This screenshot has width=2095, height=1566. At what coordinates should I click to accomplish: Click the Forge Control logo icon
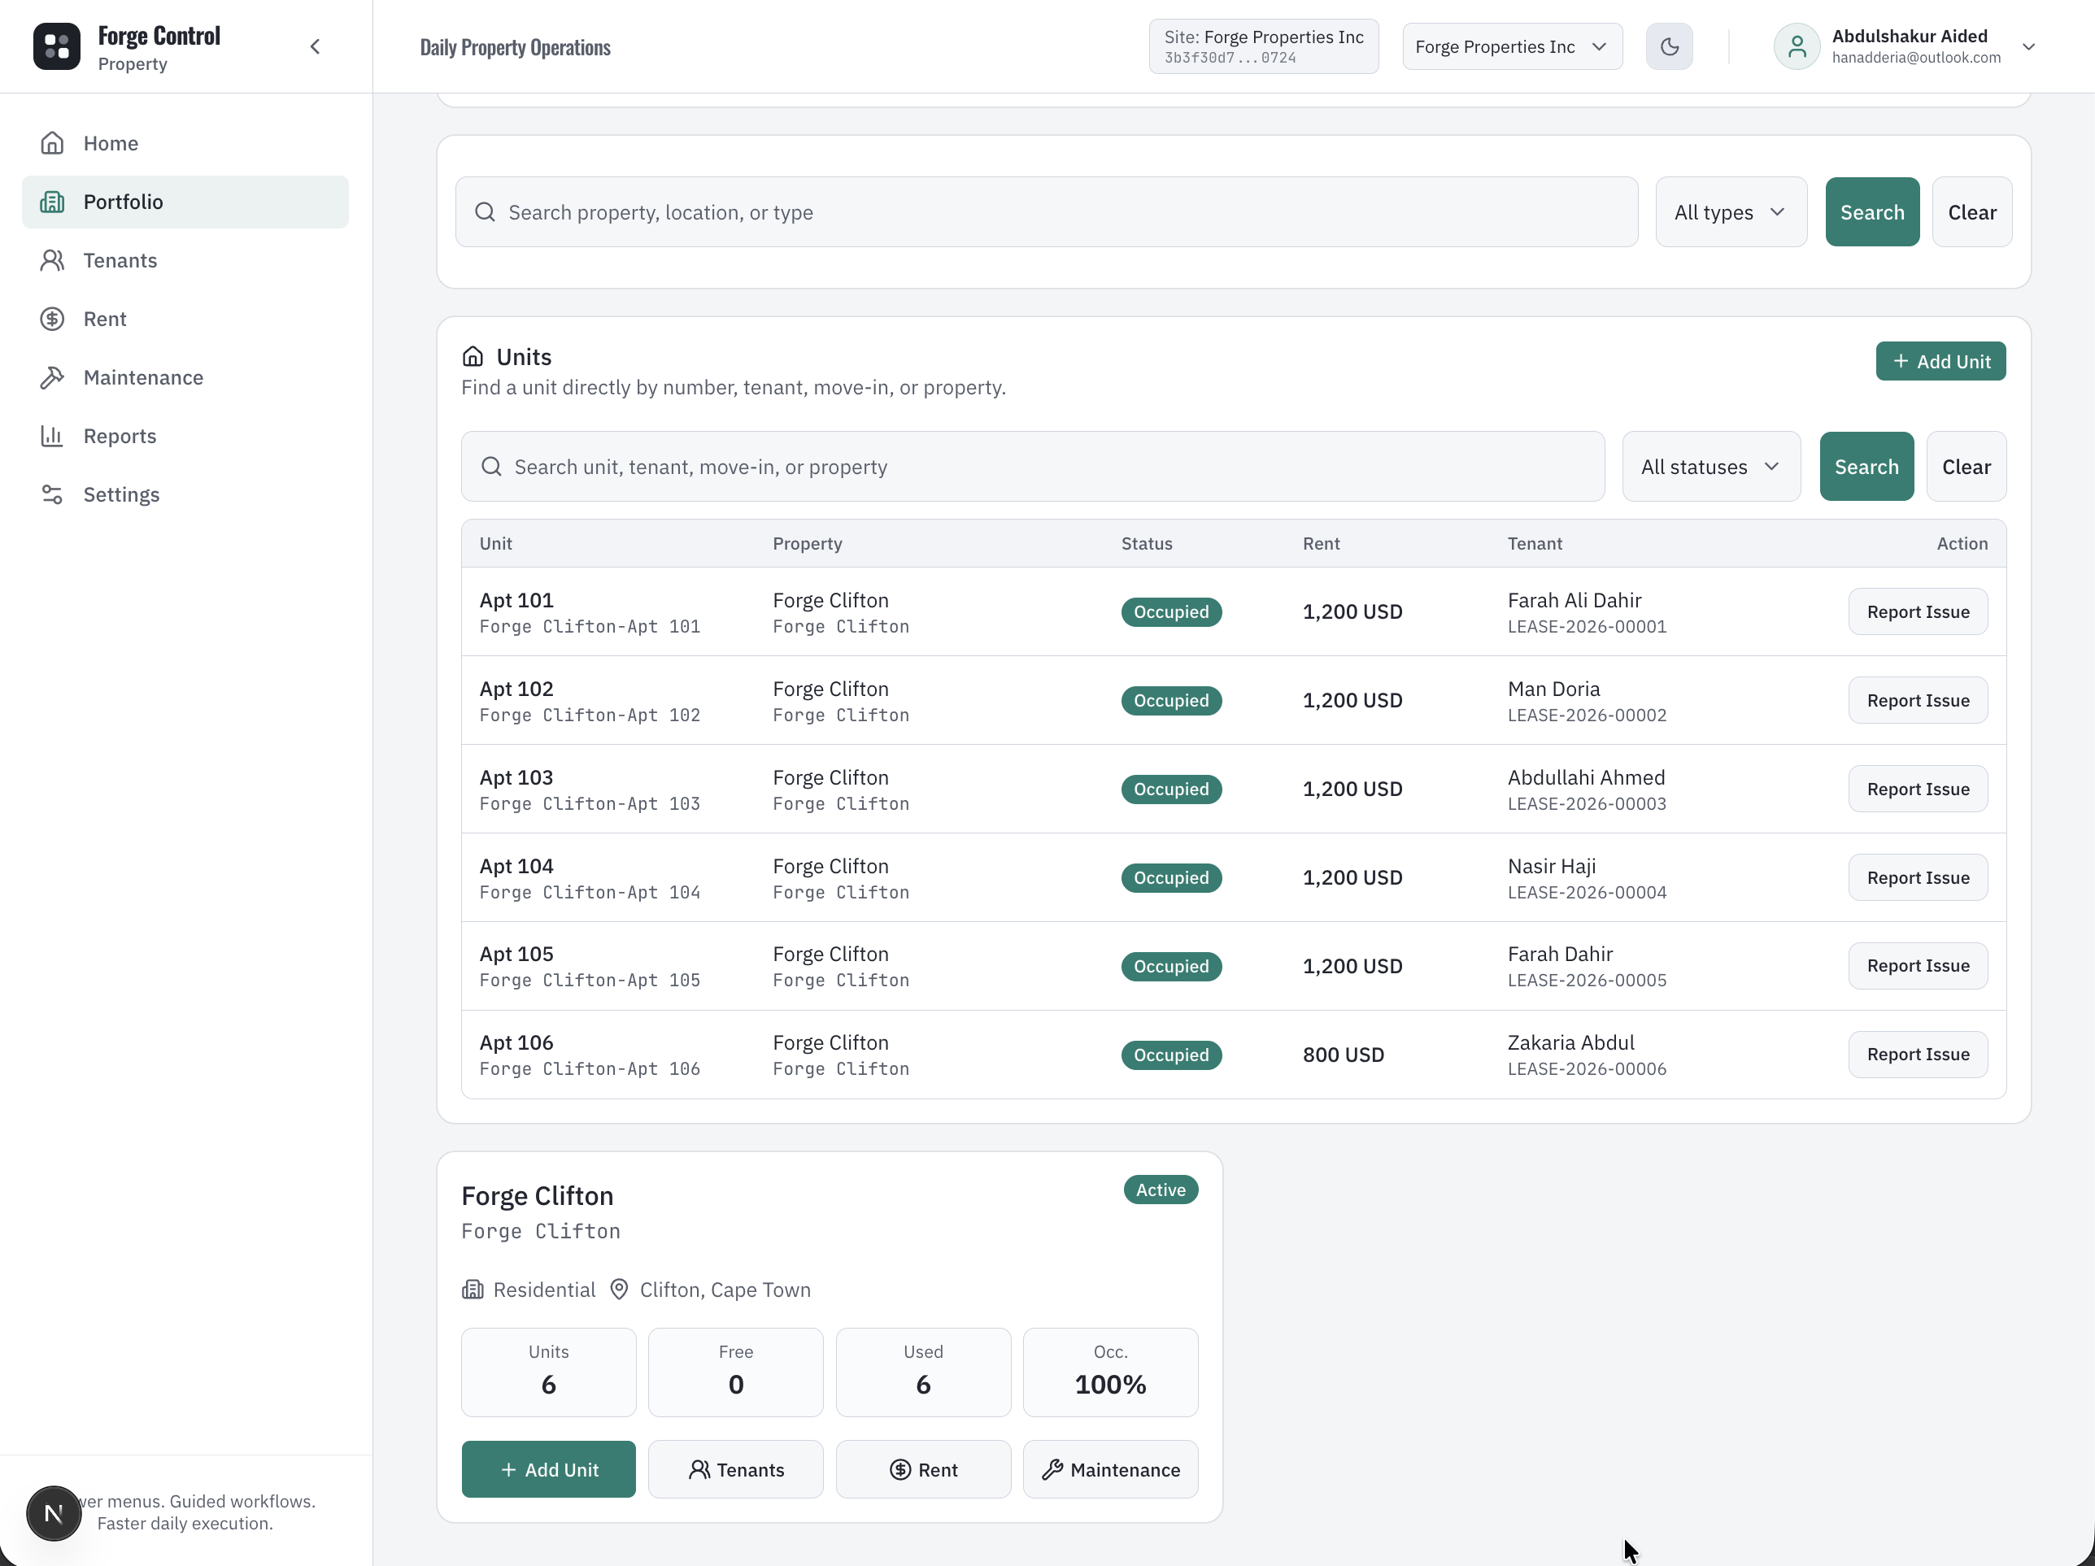click(57, 46)
